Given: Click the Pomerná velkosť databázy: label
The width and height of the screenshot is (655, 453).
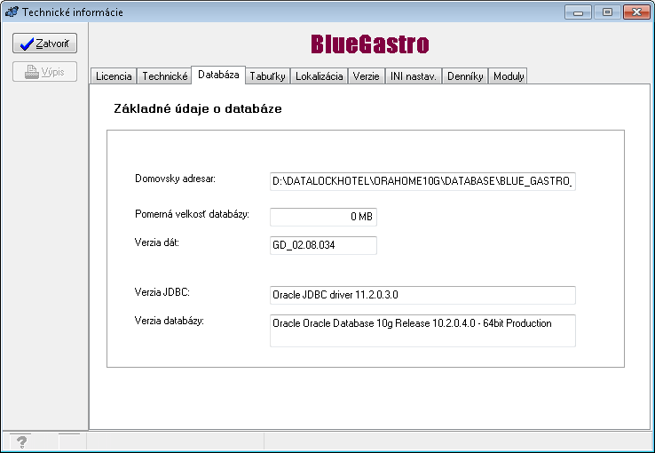Looking at the screenshot, I should coord(192,214).
